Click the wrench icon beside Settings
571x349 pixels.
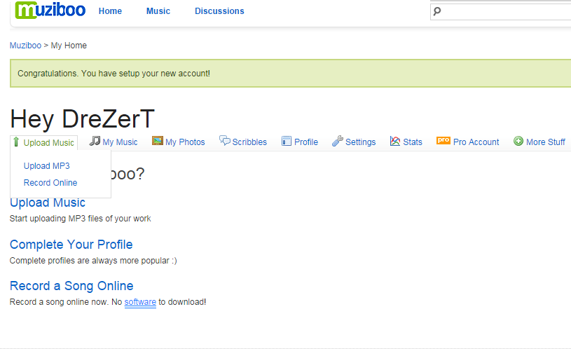coord(337,141)
